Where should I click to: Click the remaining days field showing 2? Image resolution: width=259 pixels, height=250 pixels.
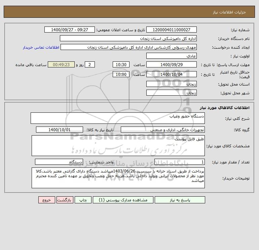(90, 65)
